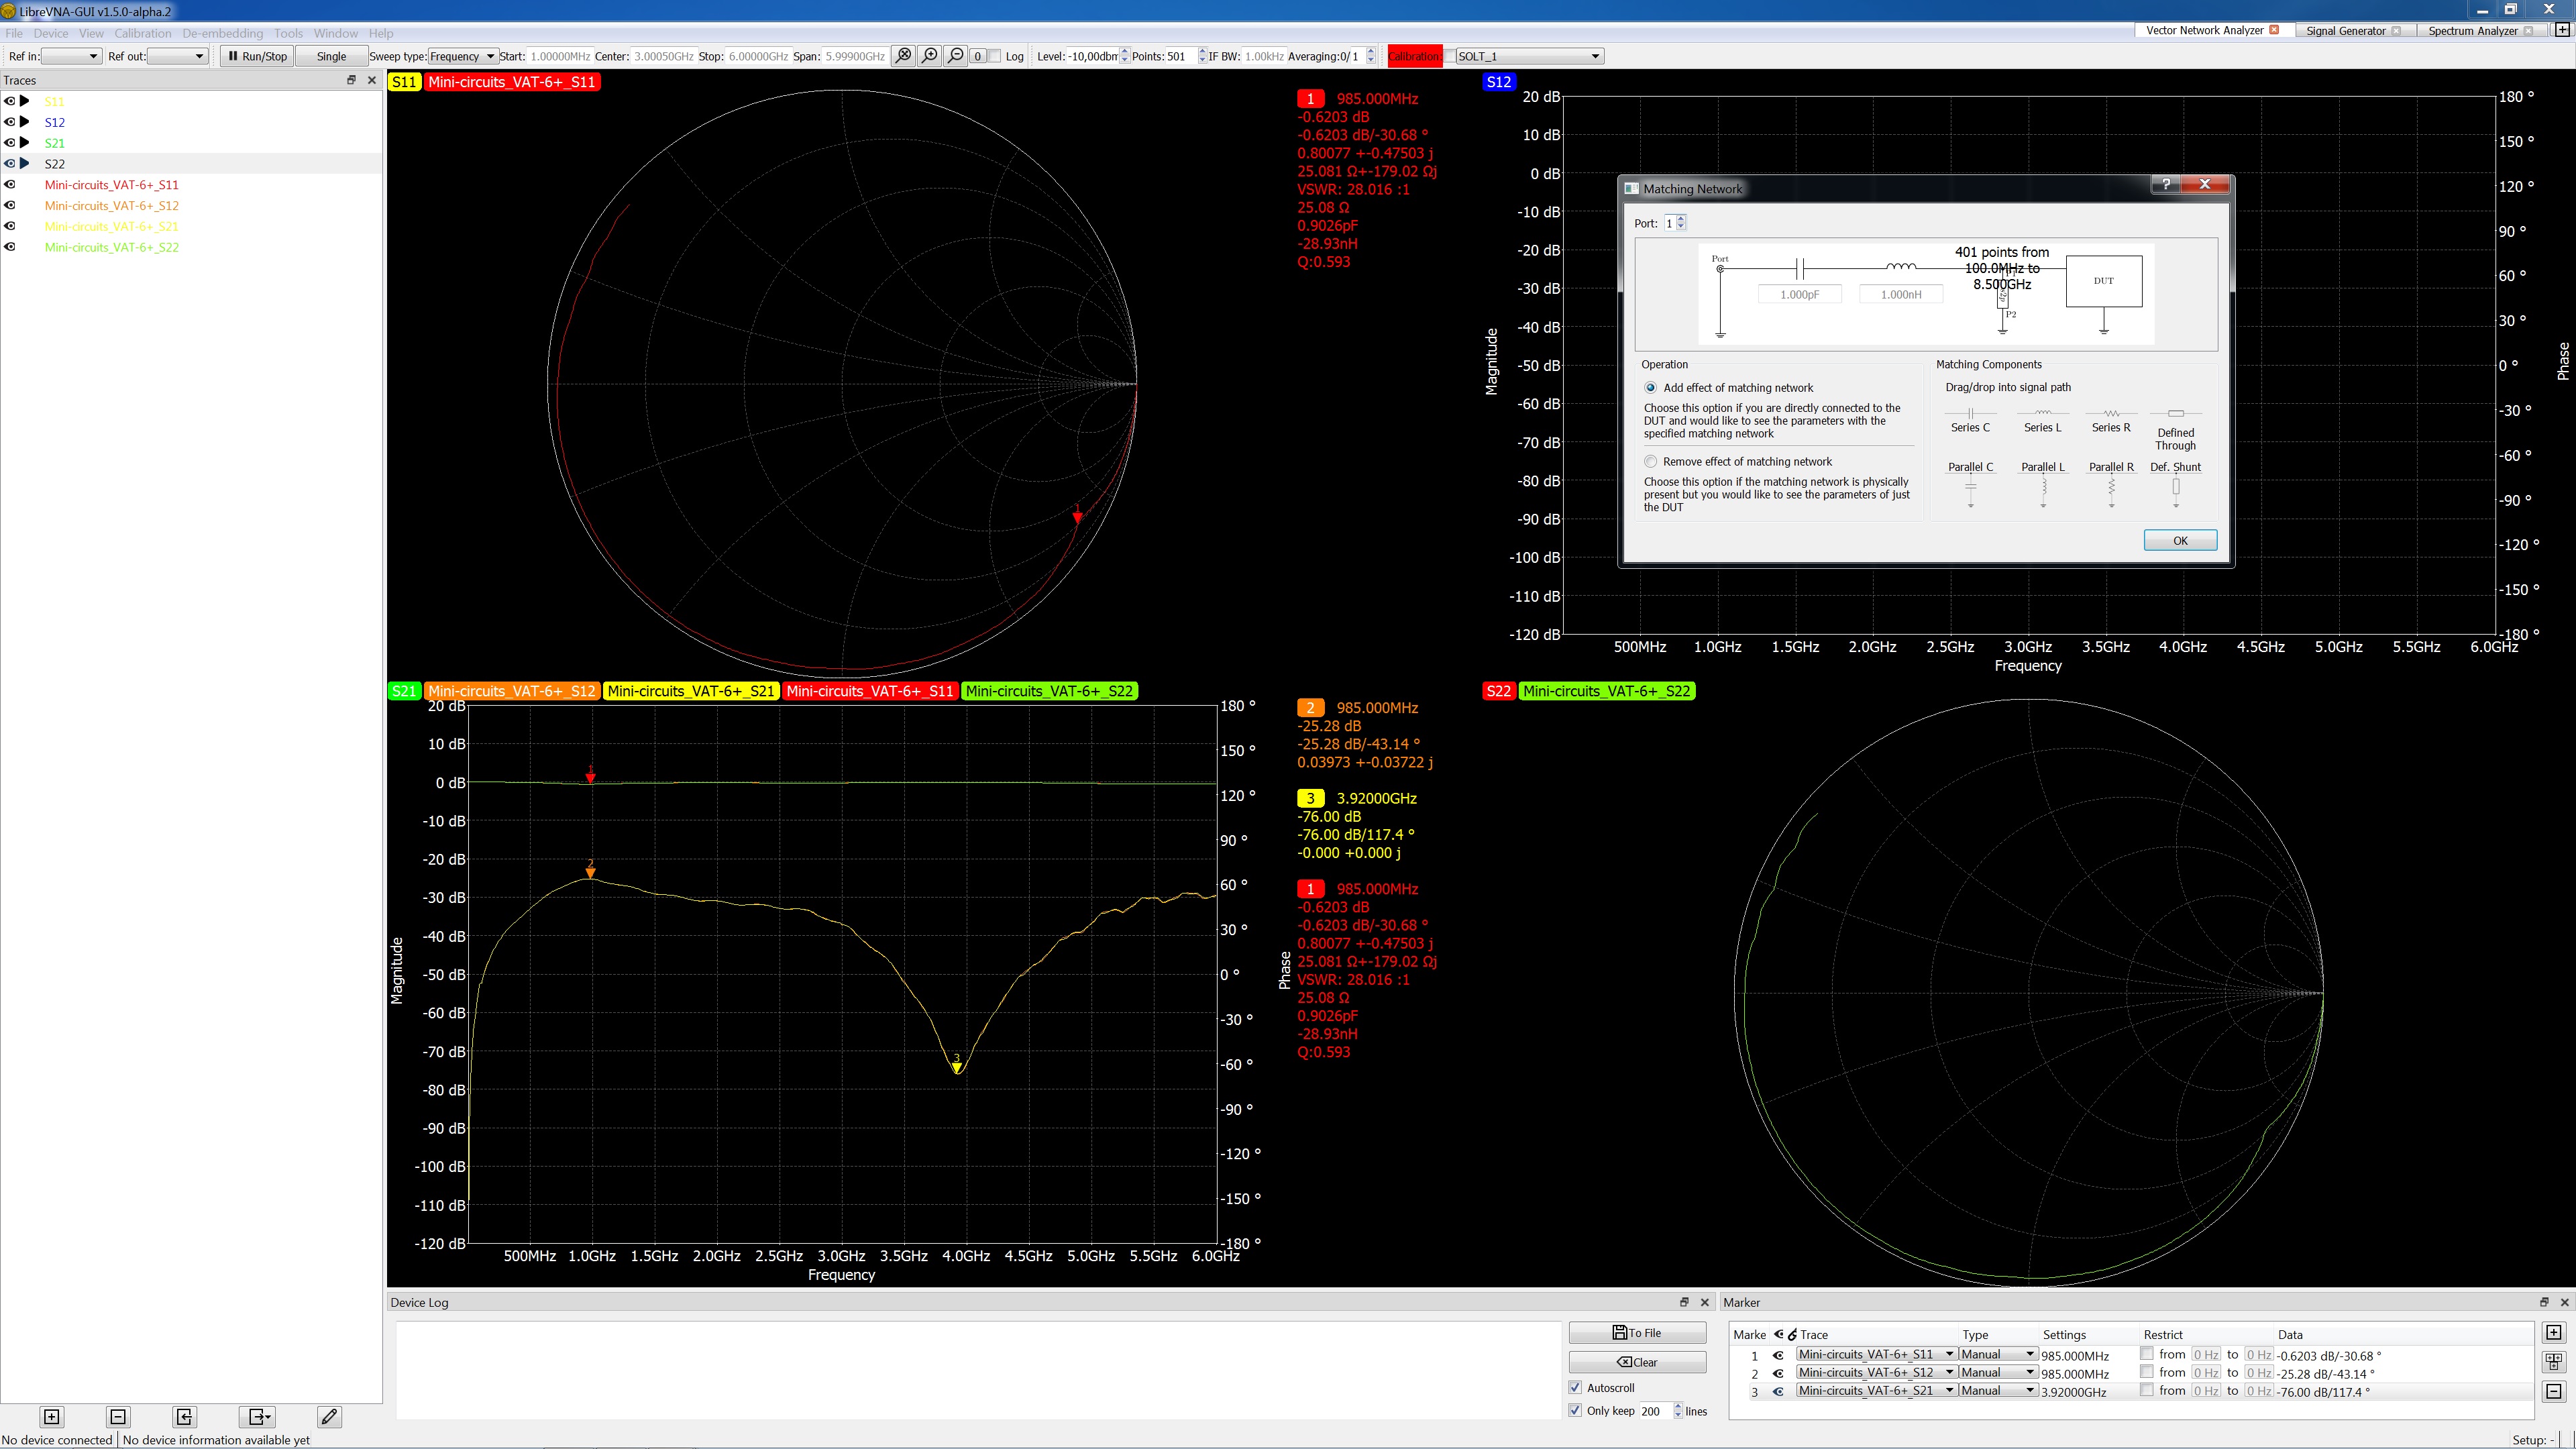Open the SOLT_1 calibration dropdown
The image size is (2576, 1449).
coord(1529,56)
